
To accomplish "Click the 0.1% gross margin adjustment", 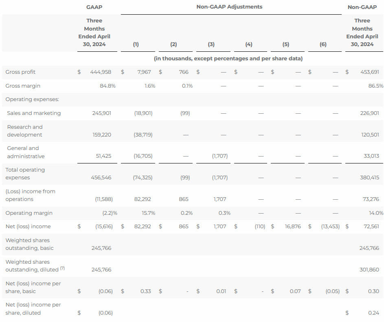I will point(187,86).
